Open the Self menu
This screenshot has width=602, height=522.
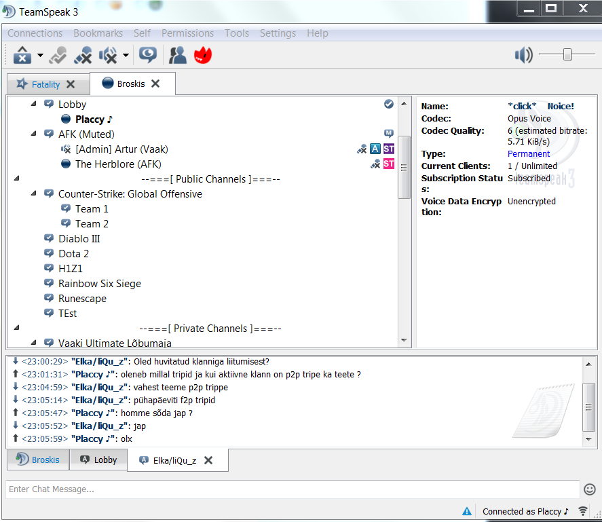pos(142,33)
